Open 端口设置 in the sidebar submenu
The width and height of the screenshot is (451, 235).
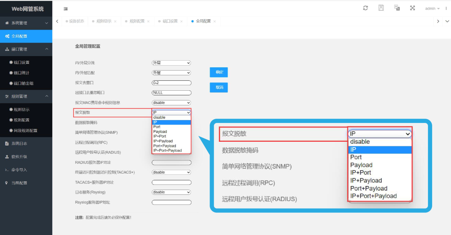tap(22, 62)
